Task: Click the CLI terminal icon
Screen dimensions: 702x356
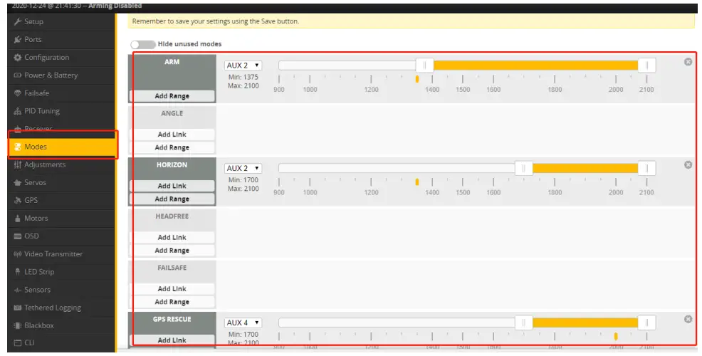Action: [x=18, y=343]
